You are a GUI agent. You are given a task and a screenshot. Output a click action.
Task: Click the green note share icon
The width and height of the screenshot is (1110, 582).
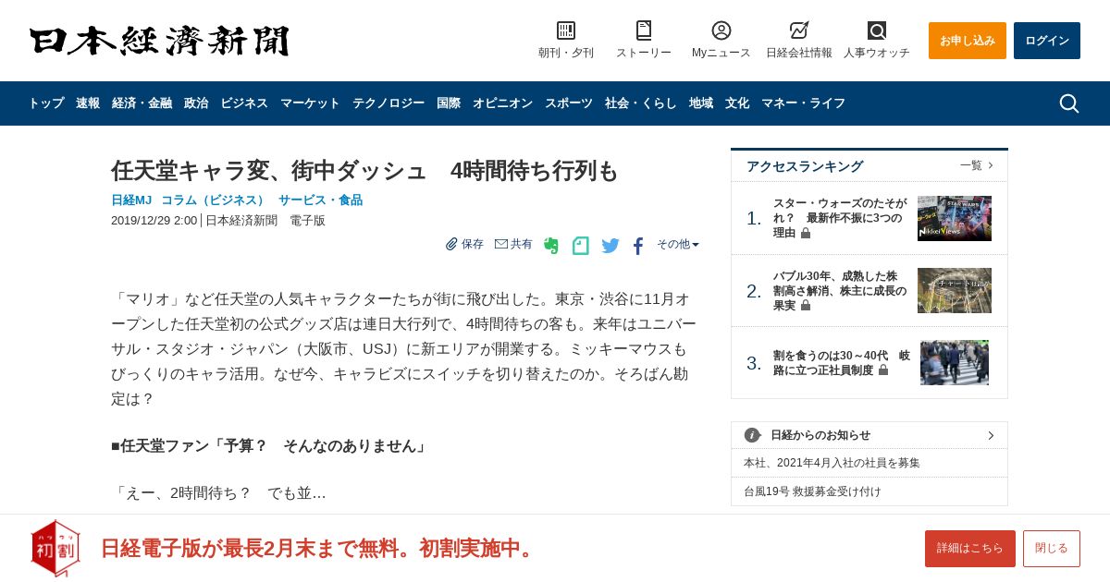coord(581,246)
